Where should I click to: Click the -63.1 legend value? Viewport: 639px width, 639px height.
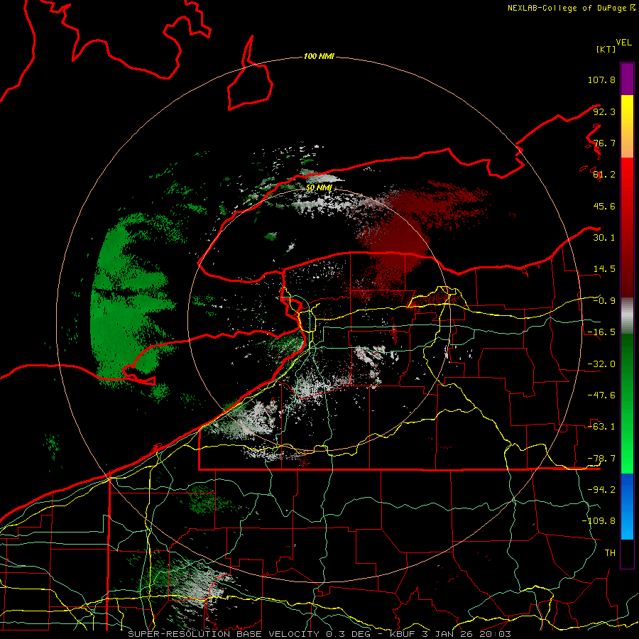tap(601, 427)
